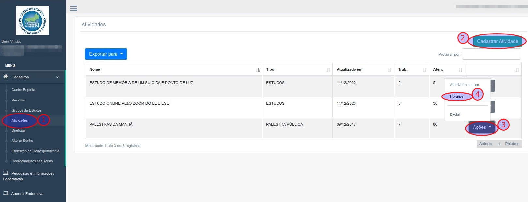
Task: Click the Atualizado em header text
Action: click(x=349, y=69)
